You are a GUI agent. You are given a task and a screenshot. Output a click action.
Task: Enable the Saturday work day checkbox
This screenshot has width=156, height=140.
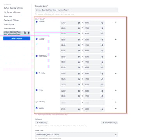37,102
